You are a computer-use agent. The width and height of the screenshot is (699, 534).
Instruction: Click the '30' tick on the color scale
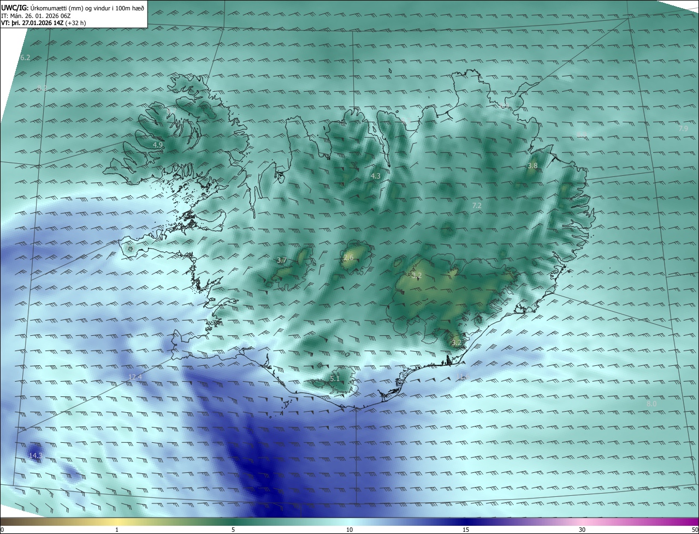tap(582, 530)
